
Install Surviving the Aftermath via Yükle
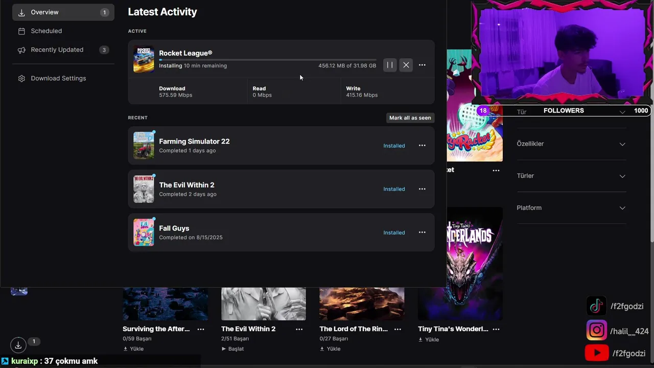(133, 349)
